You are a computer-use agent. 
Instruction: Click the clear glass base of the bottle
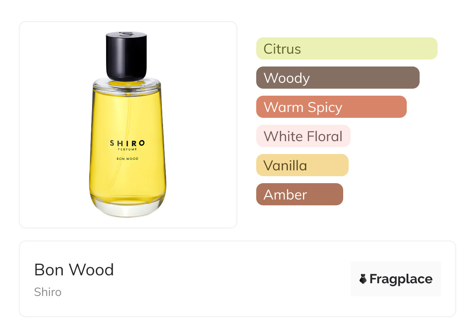[128, 210]
